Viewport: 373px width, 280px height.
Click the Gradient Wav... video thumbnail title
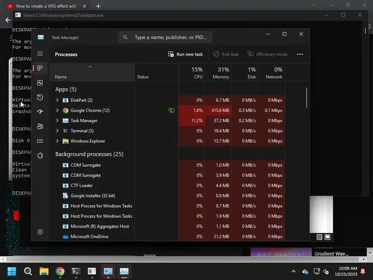pos(331,254)
